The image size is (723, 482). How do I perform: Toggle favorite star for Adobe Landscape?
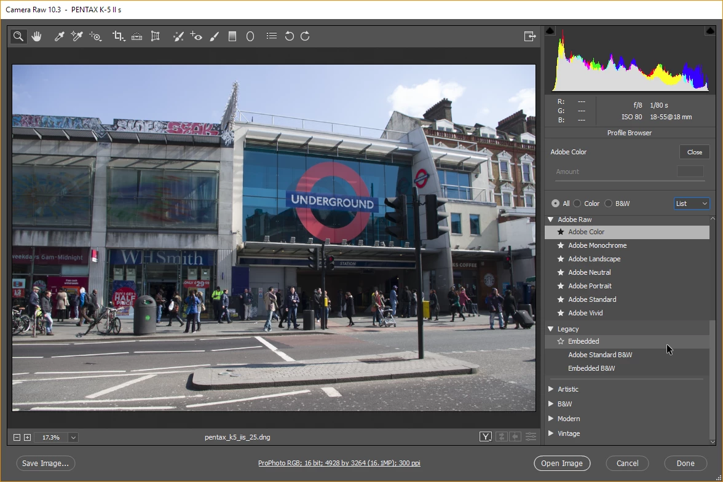[561, 259]
